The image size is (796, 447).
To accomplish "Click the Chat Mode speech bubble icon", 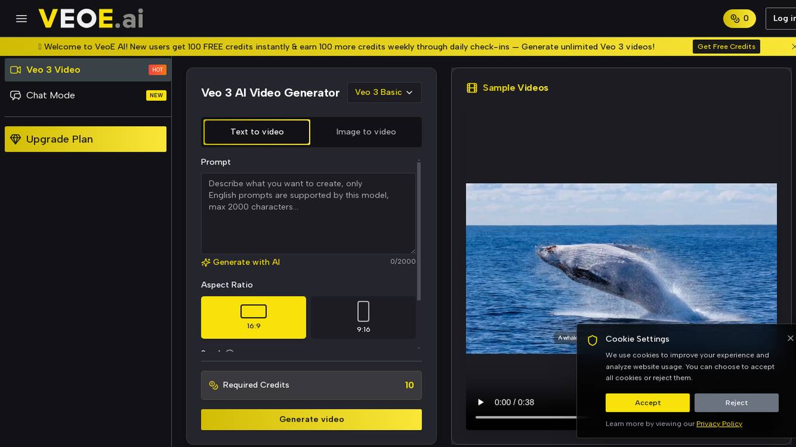I will click(x=16, y=95).
